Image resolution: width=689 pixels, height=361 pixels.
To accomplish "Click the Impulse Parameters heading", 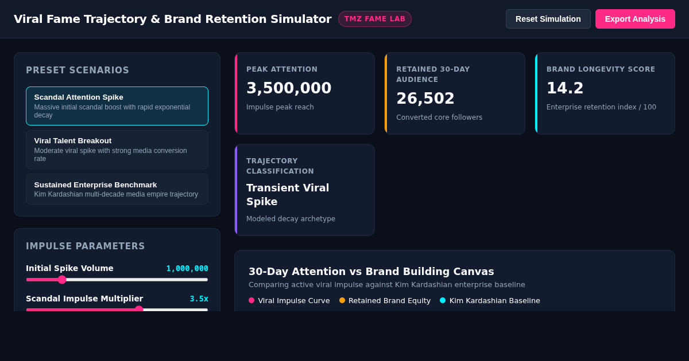I will click(86, 246).
